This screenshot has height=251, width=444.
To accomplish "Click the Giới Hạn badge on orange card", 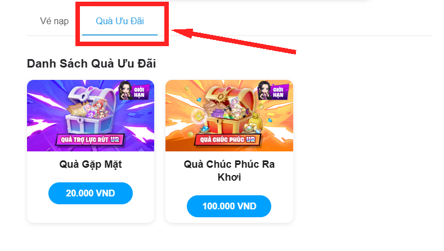I will tap(278, 92).
